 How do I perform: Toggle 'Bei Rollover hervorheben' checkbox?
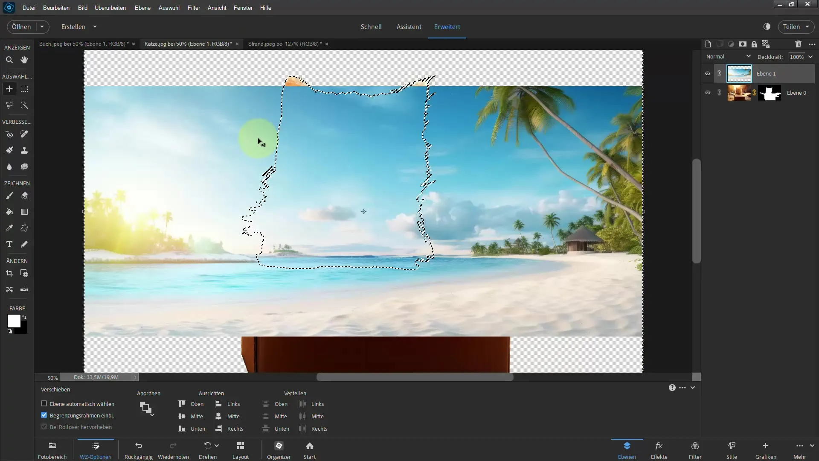point(44,426)
